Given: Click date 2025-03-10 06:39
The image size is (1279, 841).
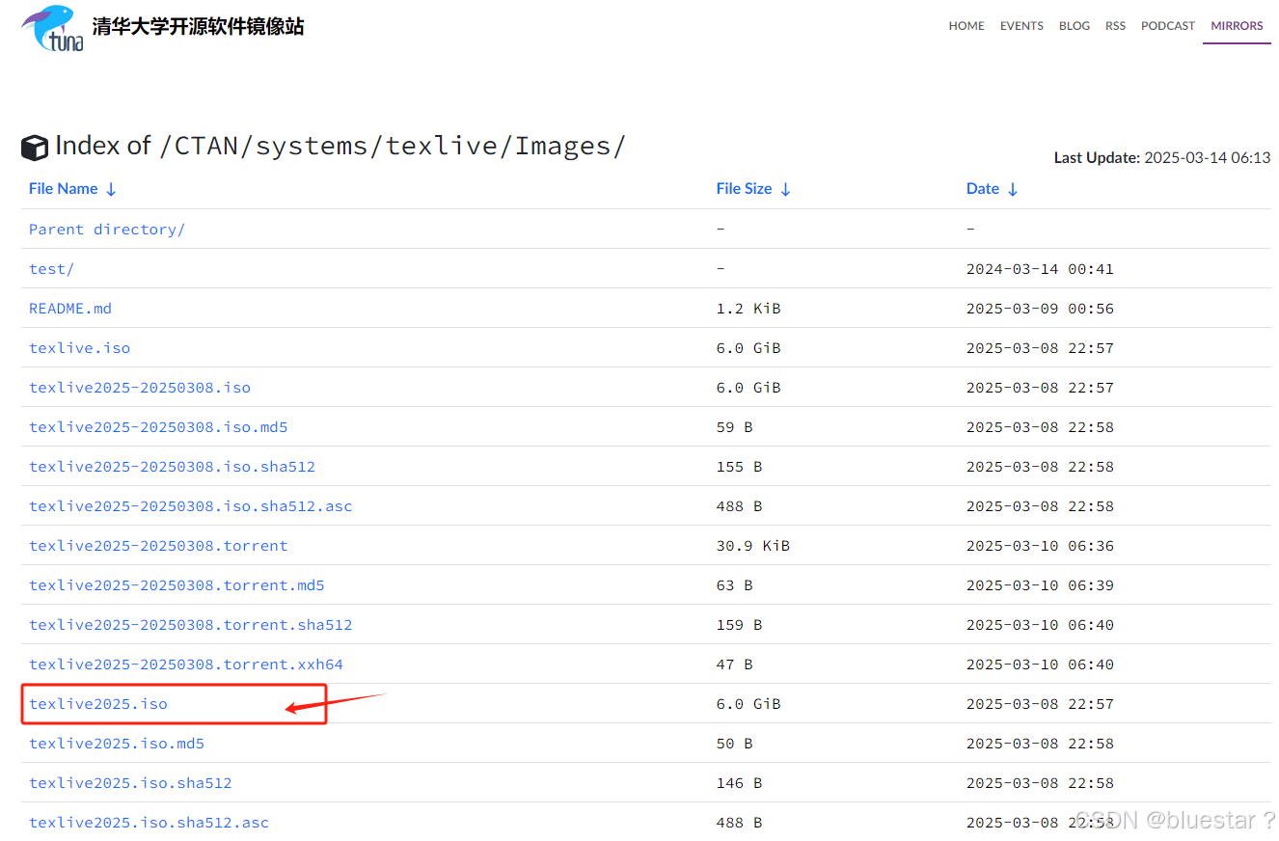Looking at the screenshot, I should [x=1040, y=585].
